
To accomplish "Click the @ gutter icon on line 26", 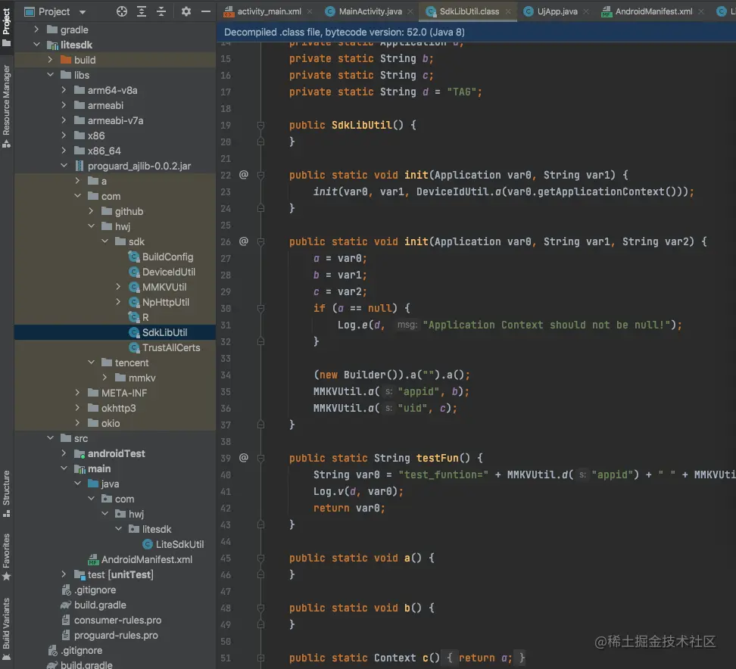I will click(244, 241).
